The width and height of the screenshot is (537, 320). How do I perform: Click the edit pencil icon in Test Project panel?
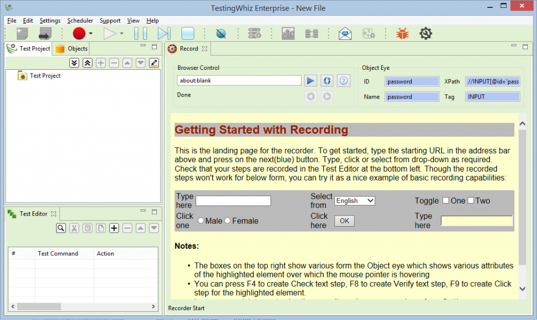click(x=154, y=63)
